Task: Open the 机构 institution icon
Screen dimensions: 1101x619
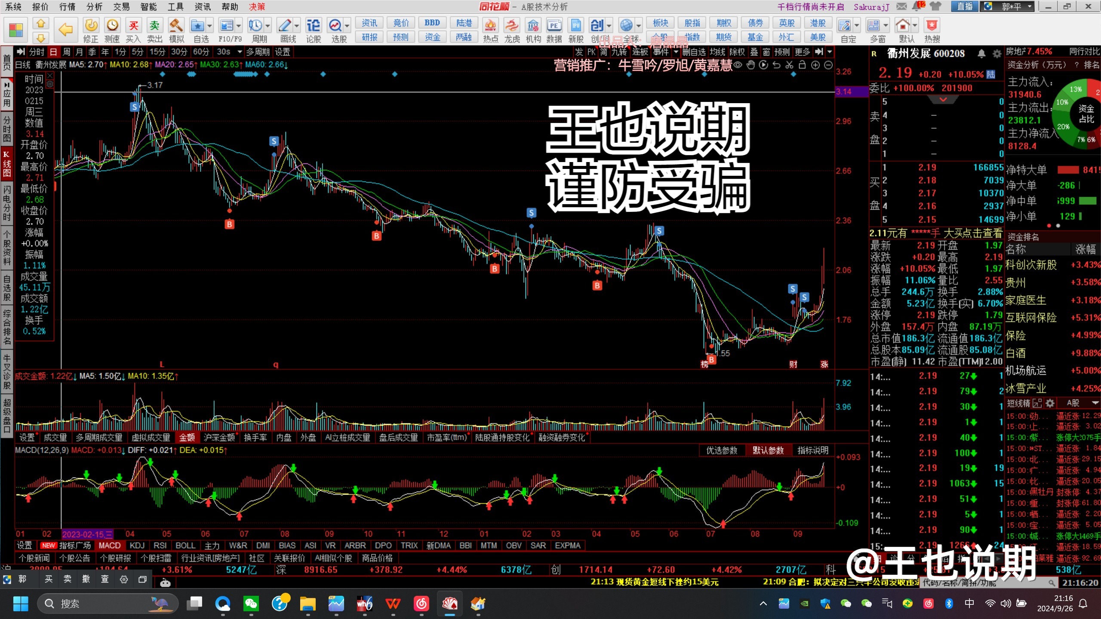Action: [x=533, y=25]
